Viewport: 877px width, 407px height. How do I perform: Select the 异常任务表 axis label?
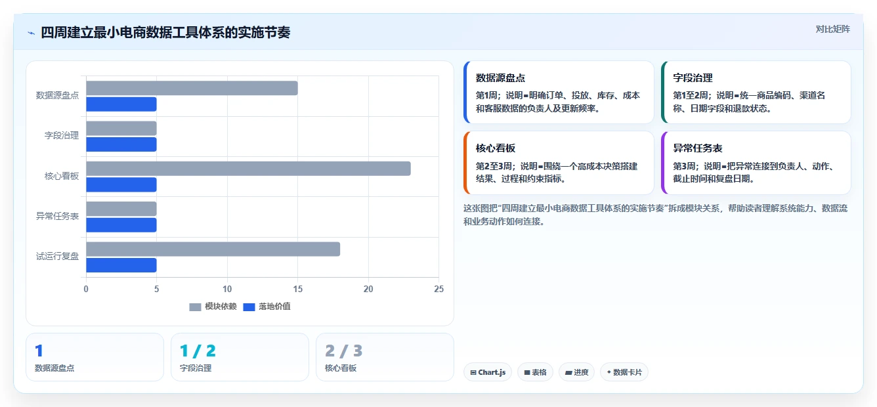[57, 216]
